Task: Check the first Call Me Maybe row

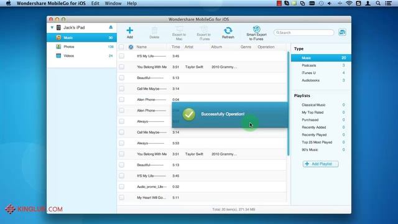Action: pyautogui.click(x=122, y=88)
